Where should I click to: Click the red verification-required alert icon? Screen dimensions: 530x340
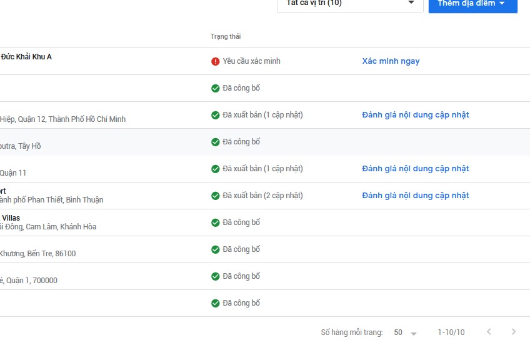[215, 61]
